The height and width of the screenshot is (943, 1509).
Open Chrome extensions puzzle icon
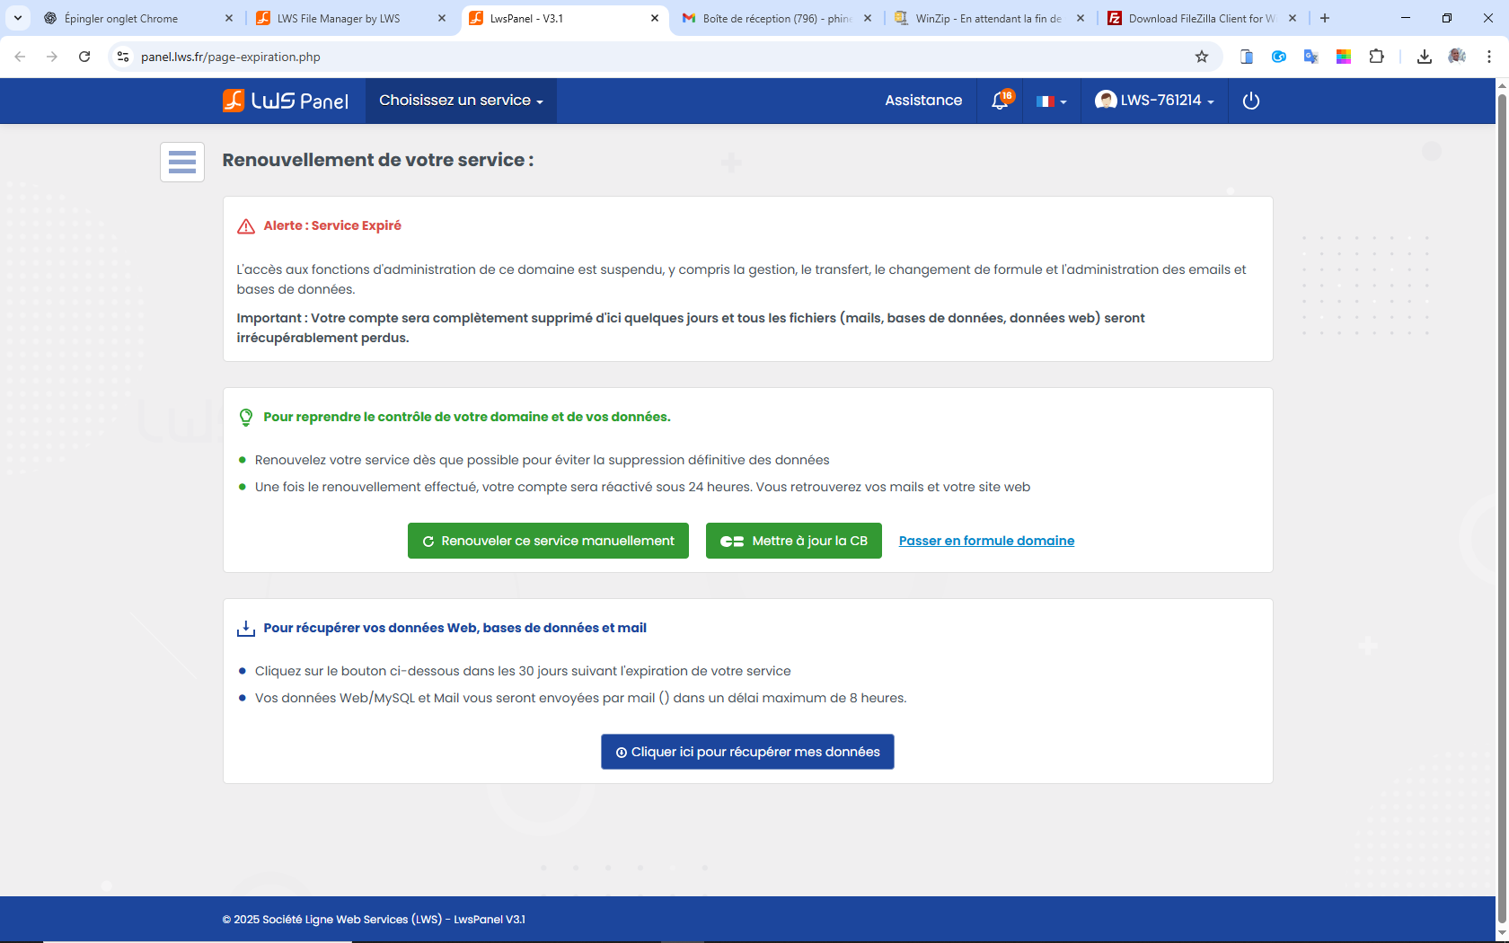click(x=1376, y=57)
